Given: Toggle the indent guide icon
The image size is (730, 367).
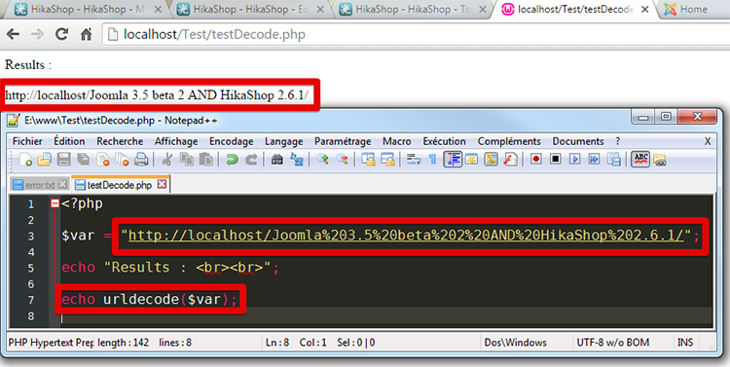Looking at the screenshot, I should [453, 160].
